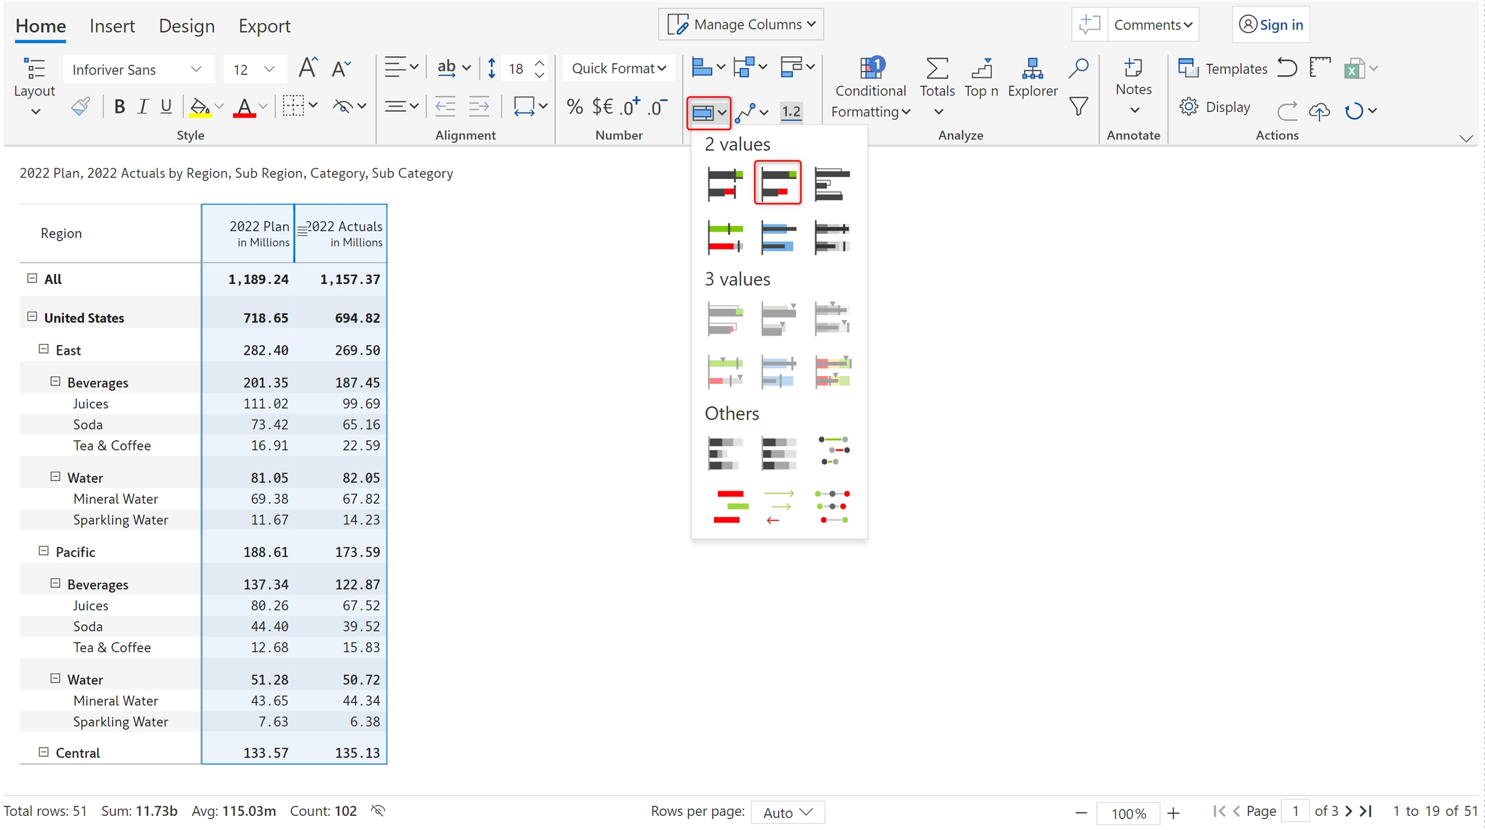This screenshot has height=830, width=1485.
Task: Click the Sign in button
Action: pos(1270,24)
